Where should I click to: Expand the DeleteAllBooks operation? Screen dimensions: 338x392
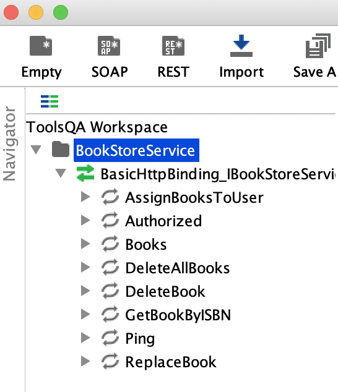click(85, 267)
